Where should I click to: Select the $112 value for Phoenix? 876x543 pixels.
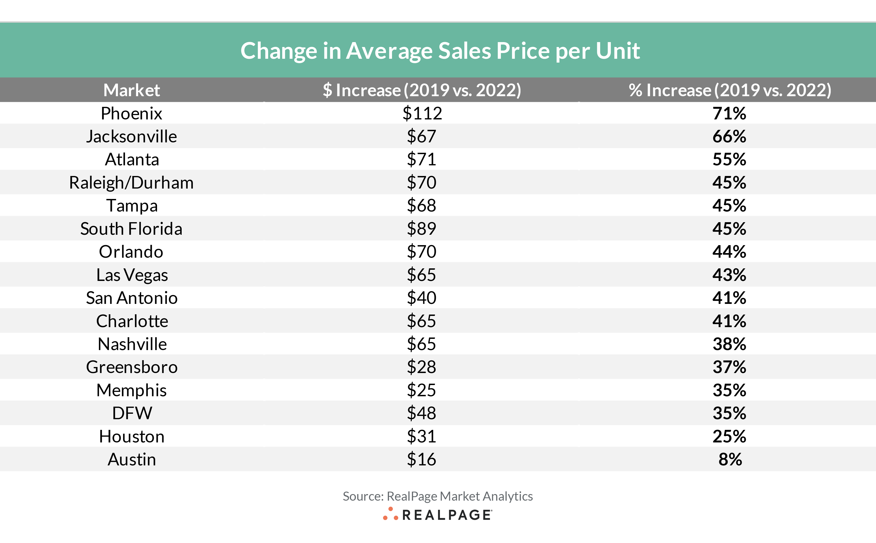[x=422, y=113]
